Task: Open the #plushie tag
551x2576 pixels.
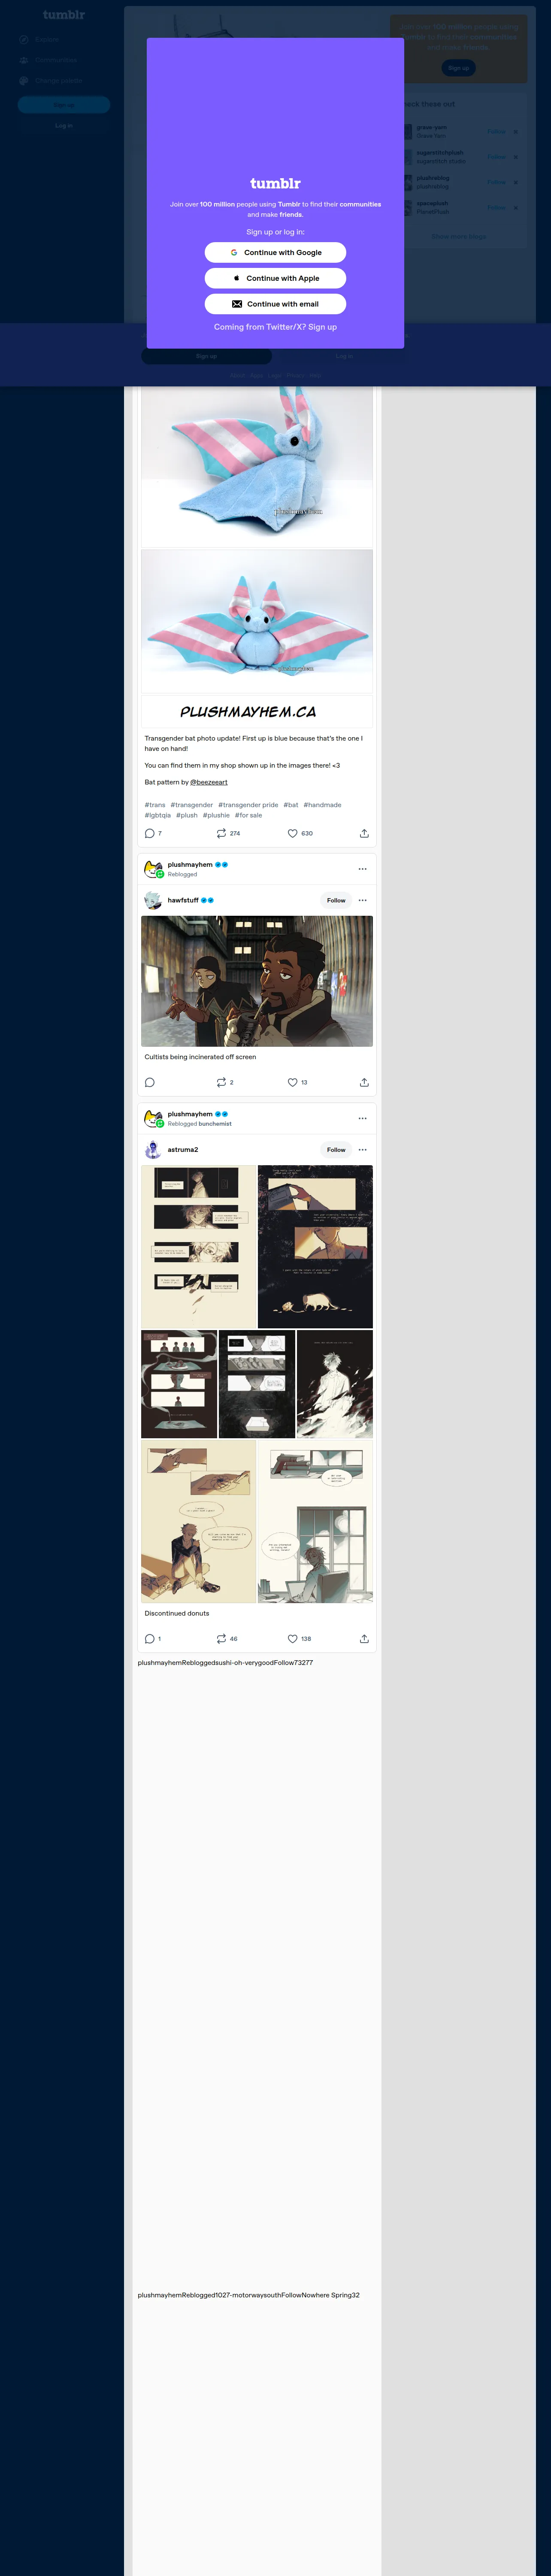Action: [216, 815]
